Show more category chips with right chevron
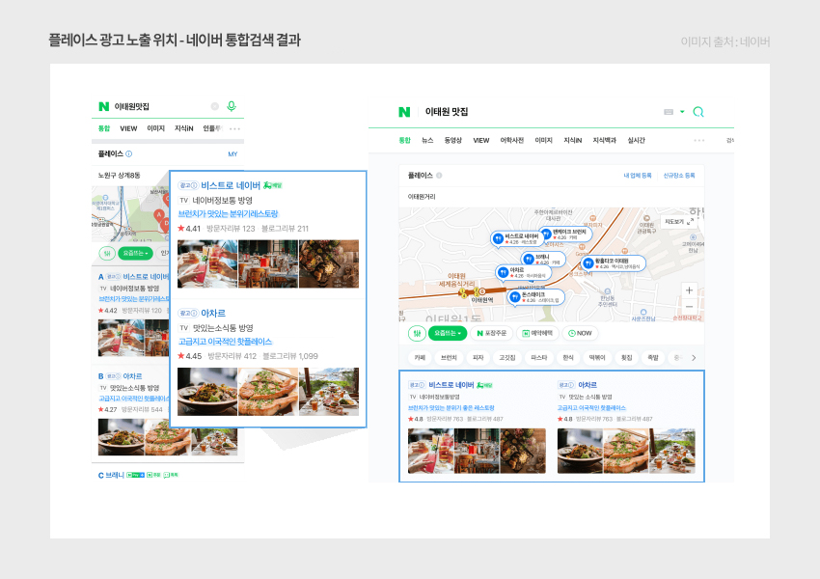Image resolution: width=820 pixels, height=579 pixels. [x=694, y=358]
